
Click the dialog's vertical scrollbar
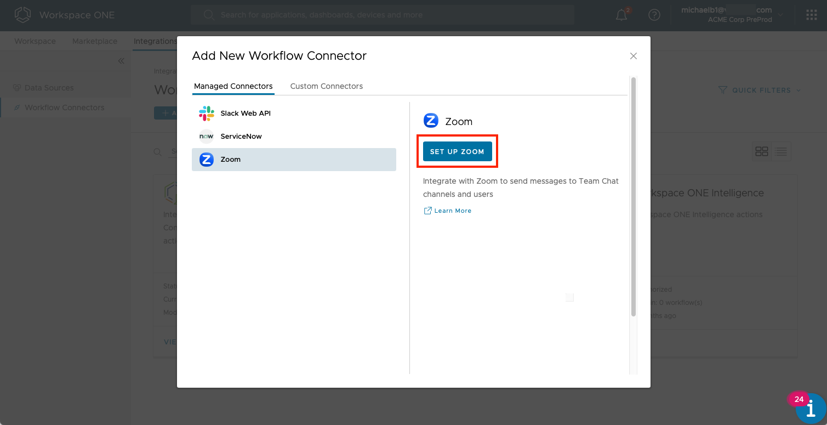[x=634, y=197]
